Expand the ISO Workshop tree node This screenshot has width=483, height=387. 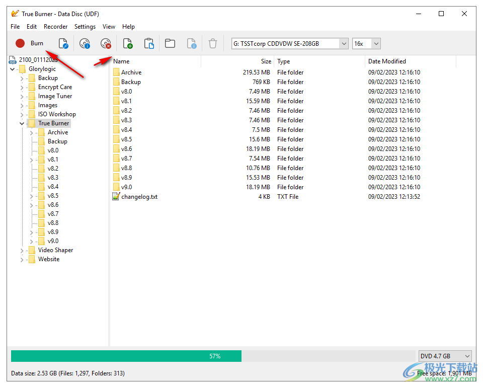22,115
